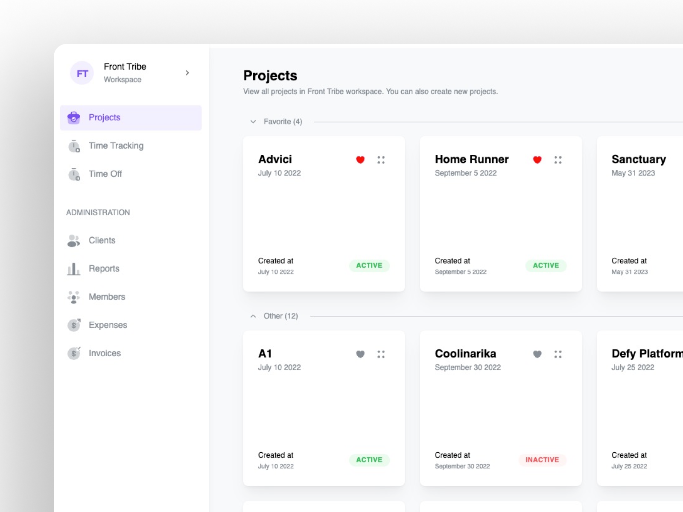Collapse the Favorite (4) section

[253, 122]
